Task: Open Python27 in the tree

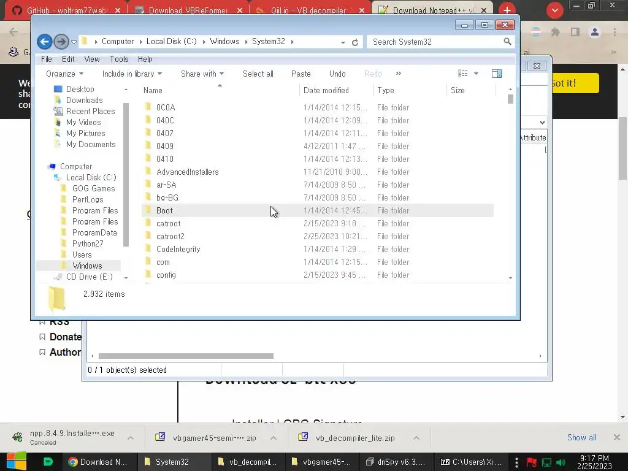Action: pos(88,243)
